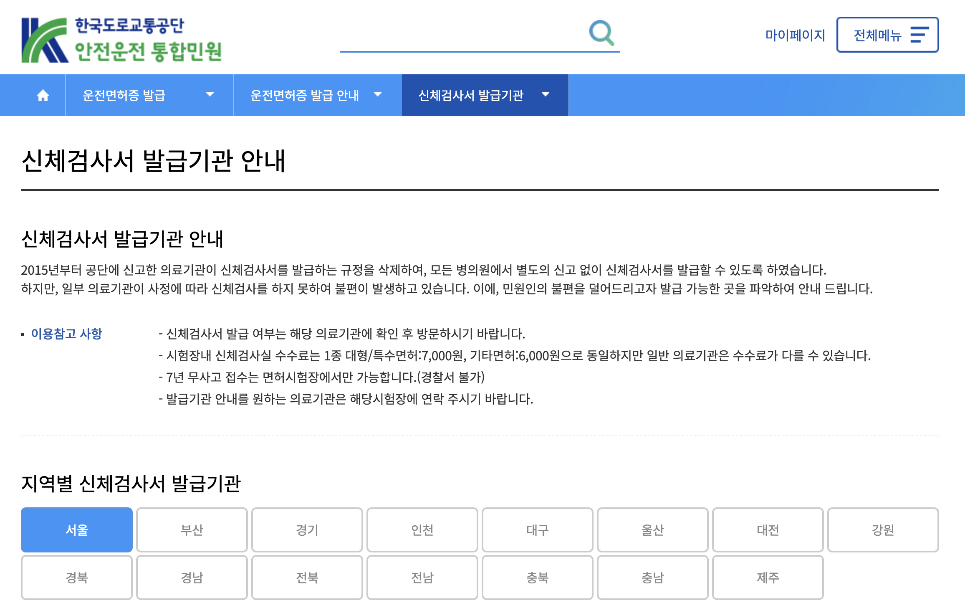This screenshot has width=965, height=613.
Task: Select the 경북 region button
Action: pyautogui.click(x=77, y=578)
